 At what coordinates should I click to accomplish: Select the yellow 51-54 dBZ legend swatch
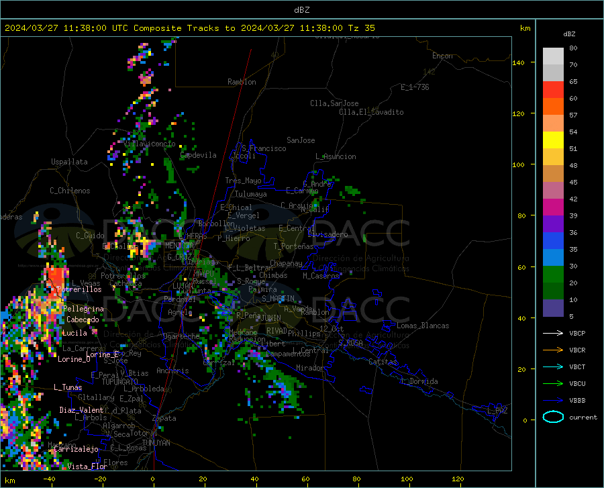553,140
